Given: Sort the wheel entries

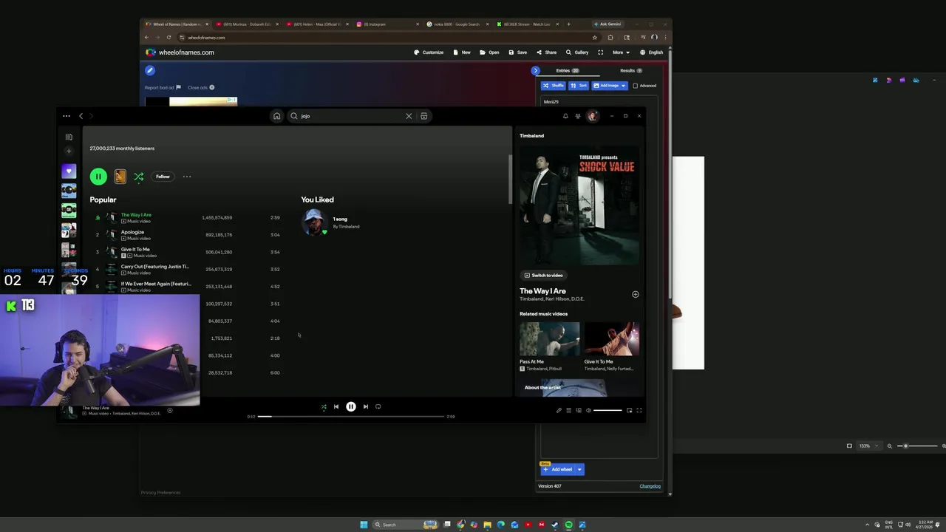Looking at the screenshot, I should tap(579, 86).
